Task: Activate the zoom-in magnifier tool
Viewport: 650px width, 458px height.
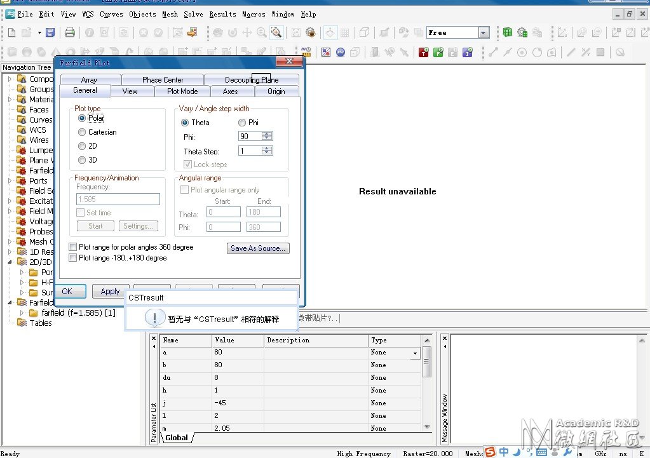Action: tap(276, 32)
